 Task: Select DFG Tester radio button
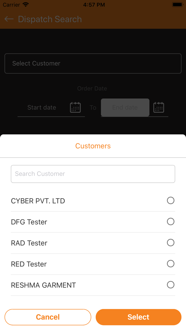tap(171, 222)
